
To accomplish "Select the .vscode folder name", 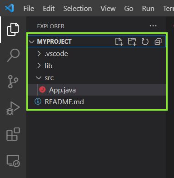I will (56, 54).
